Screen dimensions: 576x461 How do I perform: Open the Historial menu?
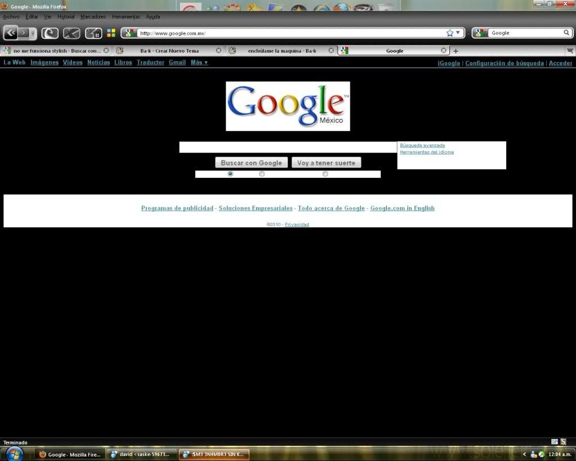[66, 16]
